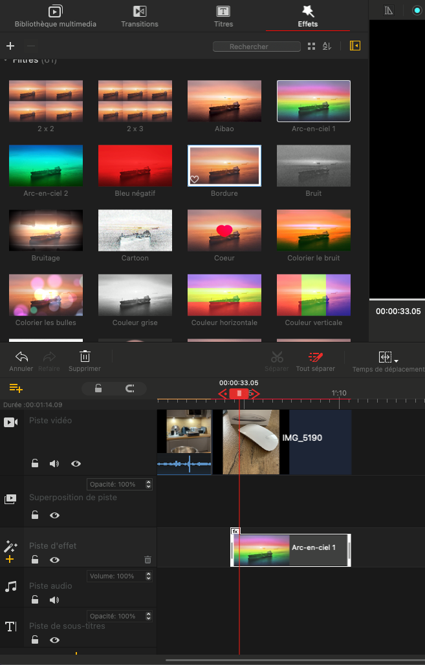Select the Effets tab
Screen dimensions: 425x665
(308, 17)
